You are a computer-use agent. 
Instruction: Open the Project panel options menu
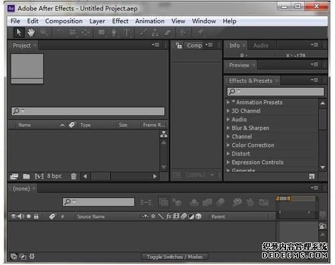point(155,45)
